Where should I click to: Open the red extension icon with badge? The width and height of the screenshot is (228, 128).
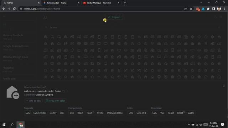point(198,9)
